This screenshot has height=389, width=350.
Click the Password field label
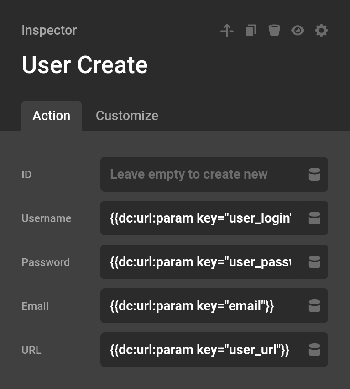(46, 262)
